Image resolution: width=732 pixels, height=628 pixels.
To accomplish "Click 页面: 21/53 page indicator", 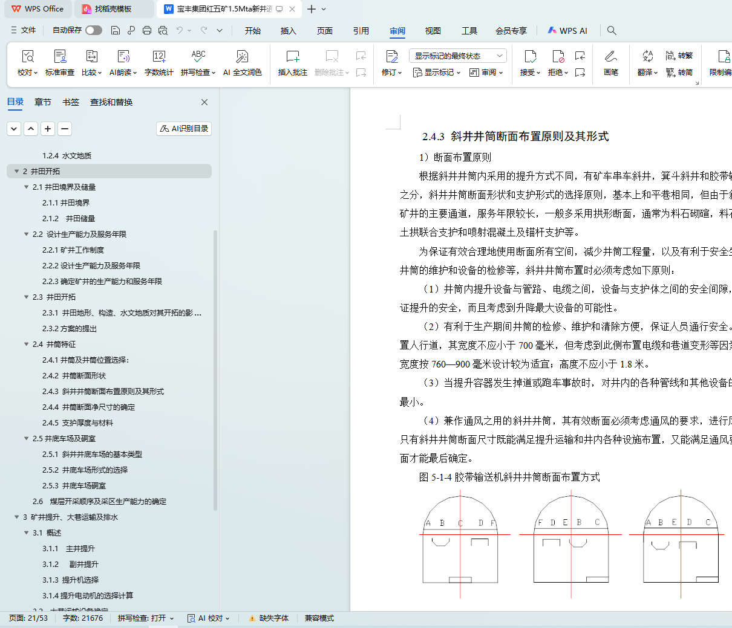I will 28,618.
